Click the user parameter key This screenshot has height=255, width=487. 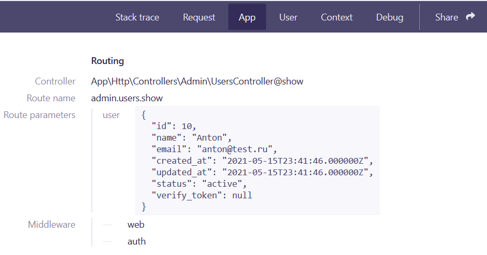point(111,115)
